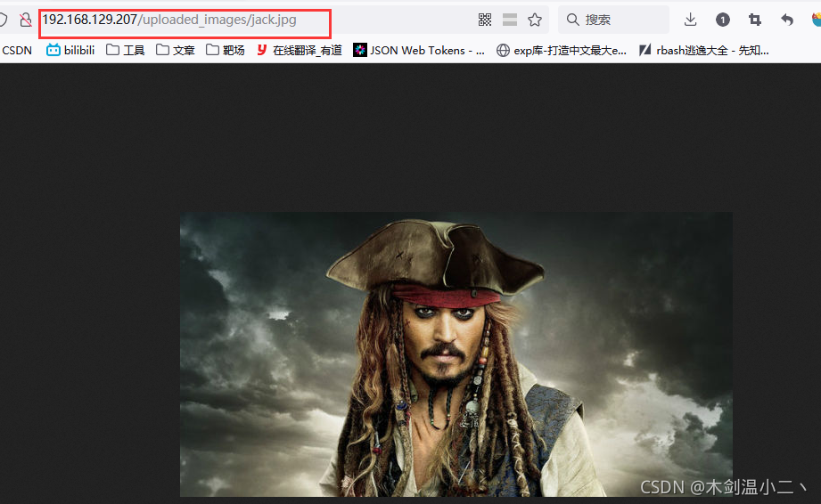This screenshot has width=821, height=504.
Task: Open the rbash逃逸大全 bookmark
Action: point(703,50)
